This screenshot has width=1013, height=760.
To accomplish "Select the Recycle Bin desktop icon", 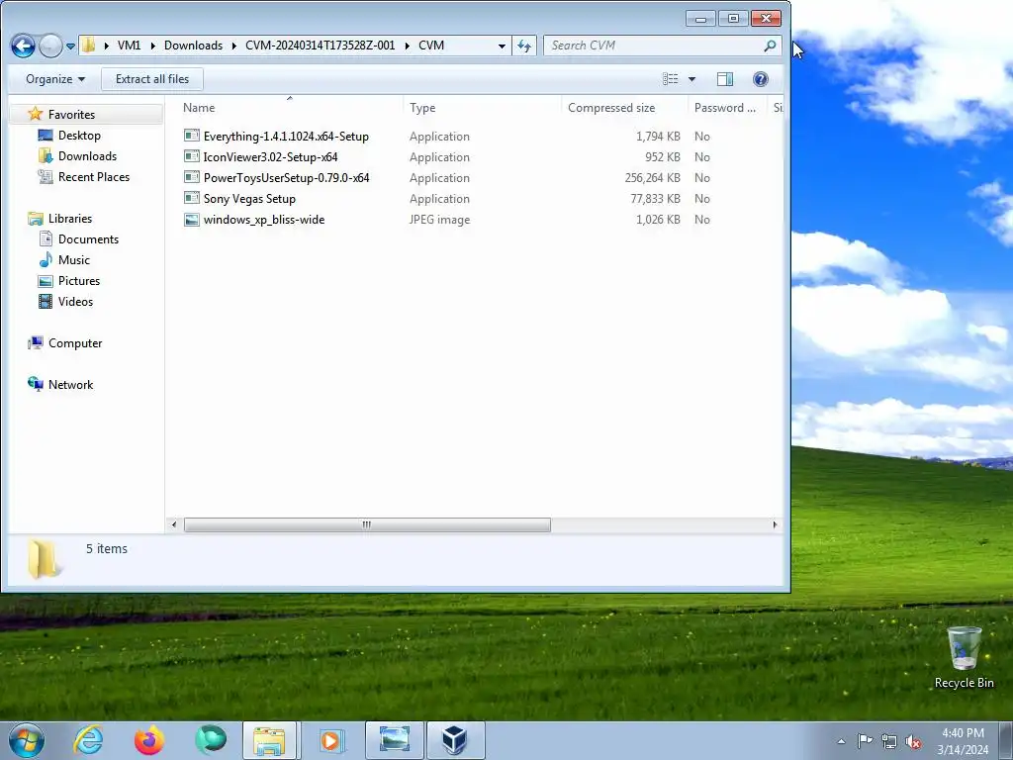I will click(x=964, y=658).
